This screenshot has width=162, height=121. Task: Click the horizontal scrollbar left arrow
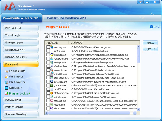pos(46,113)
